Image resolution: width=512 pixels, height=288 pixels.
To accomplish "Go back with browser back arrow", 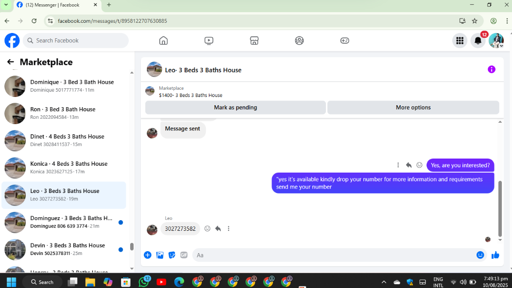I will [x=7, y=21].
